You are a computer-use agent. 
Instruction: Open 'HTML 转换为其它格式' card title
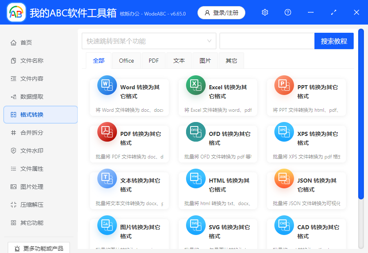[x=229, y=185]
